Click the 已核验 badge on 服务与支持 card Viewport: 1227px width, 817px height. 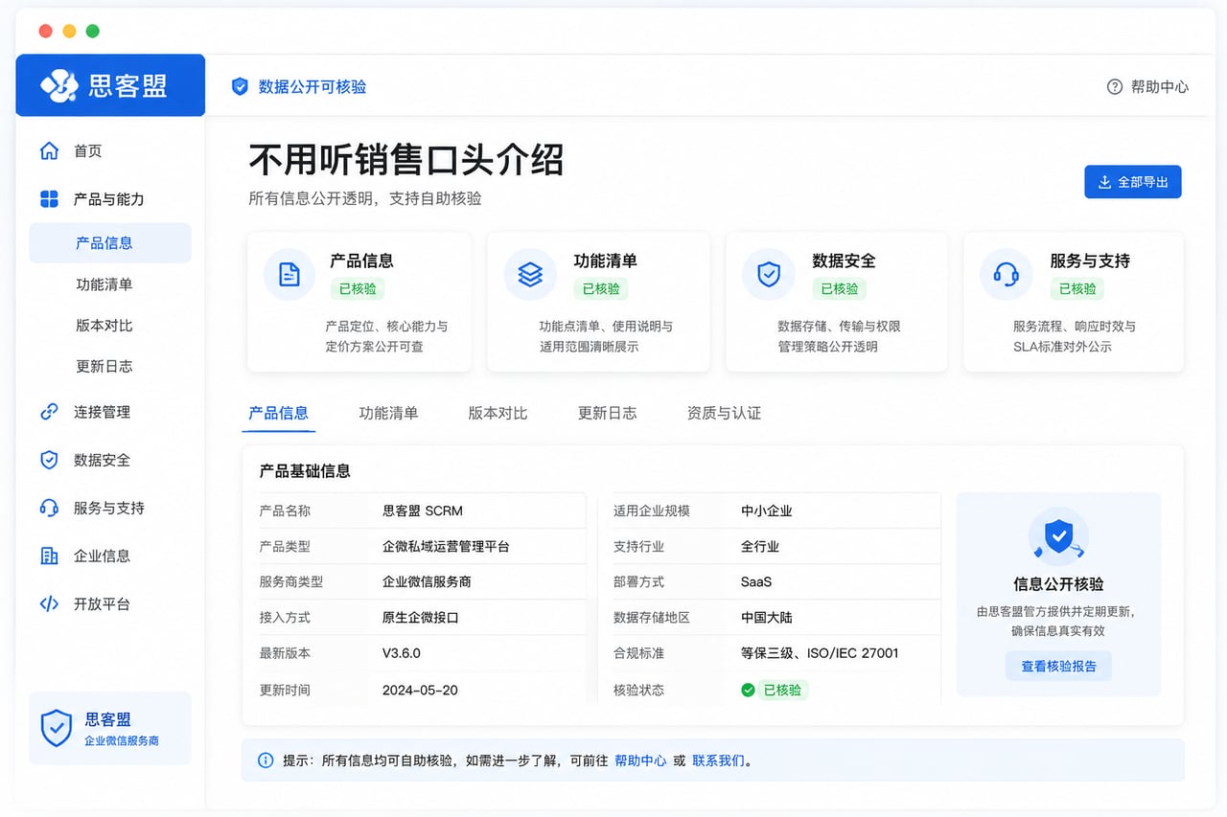pos(1077,288)
